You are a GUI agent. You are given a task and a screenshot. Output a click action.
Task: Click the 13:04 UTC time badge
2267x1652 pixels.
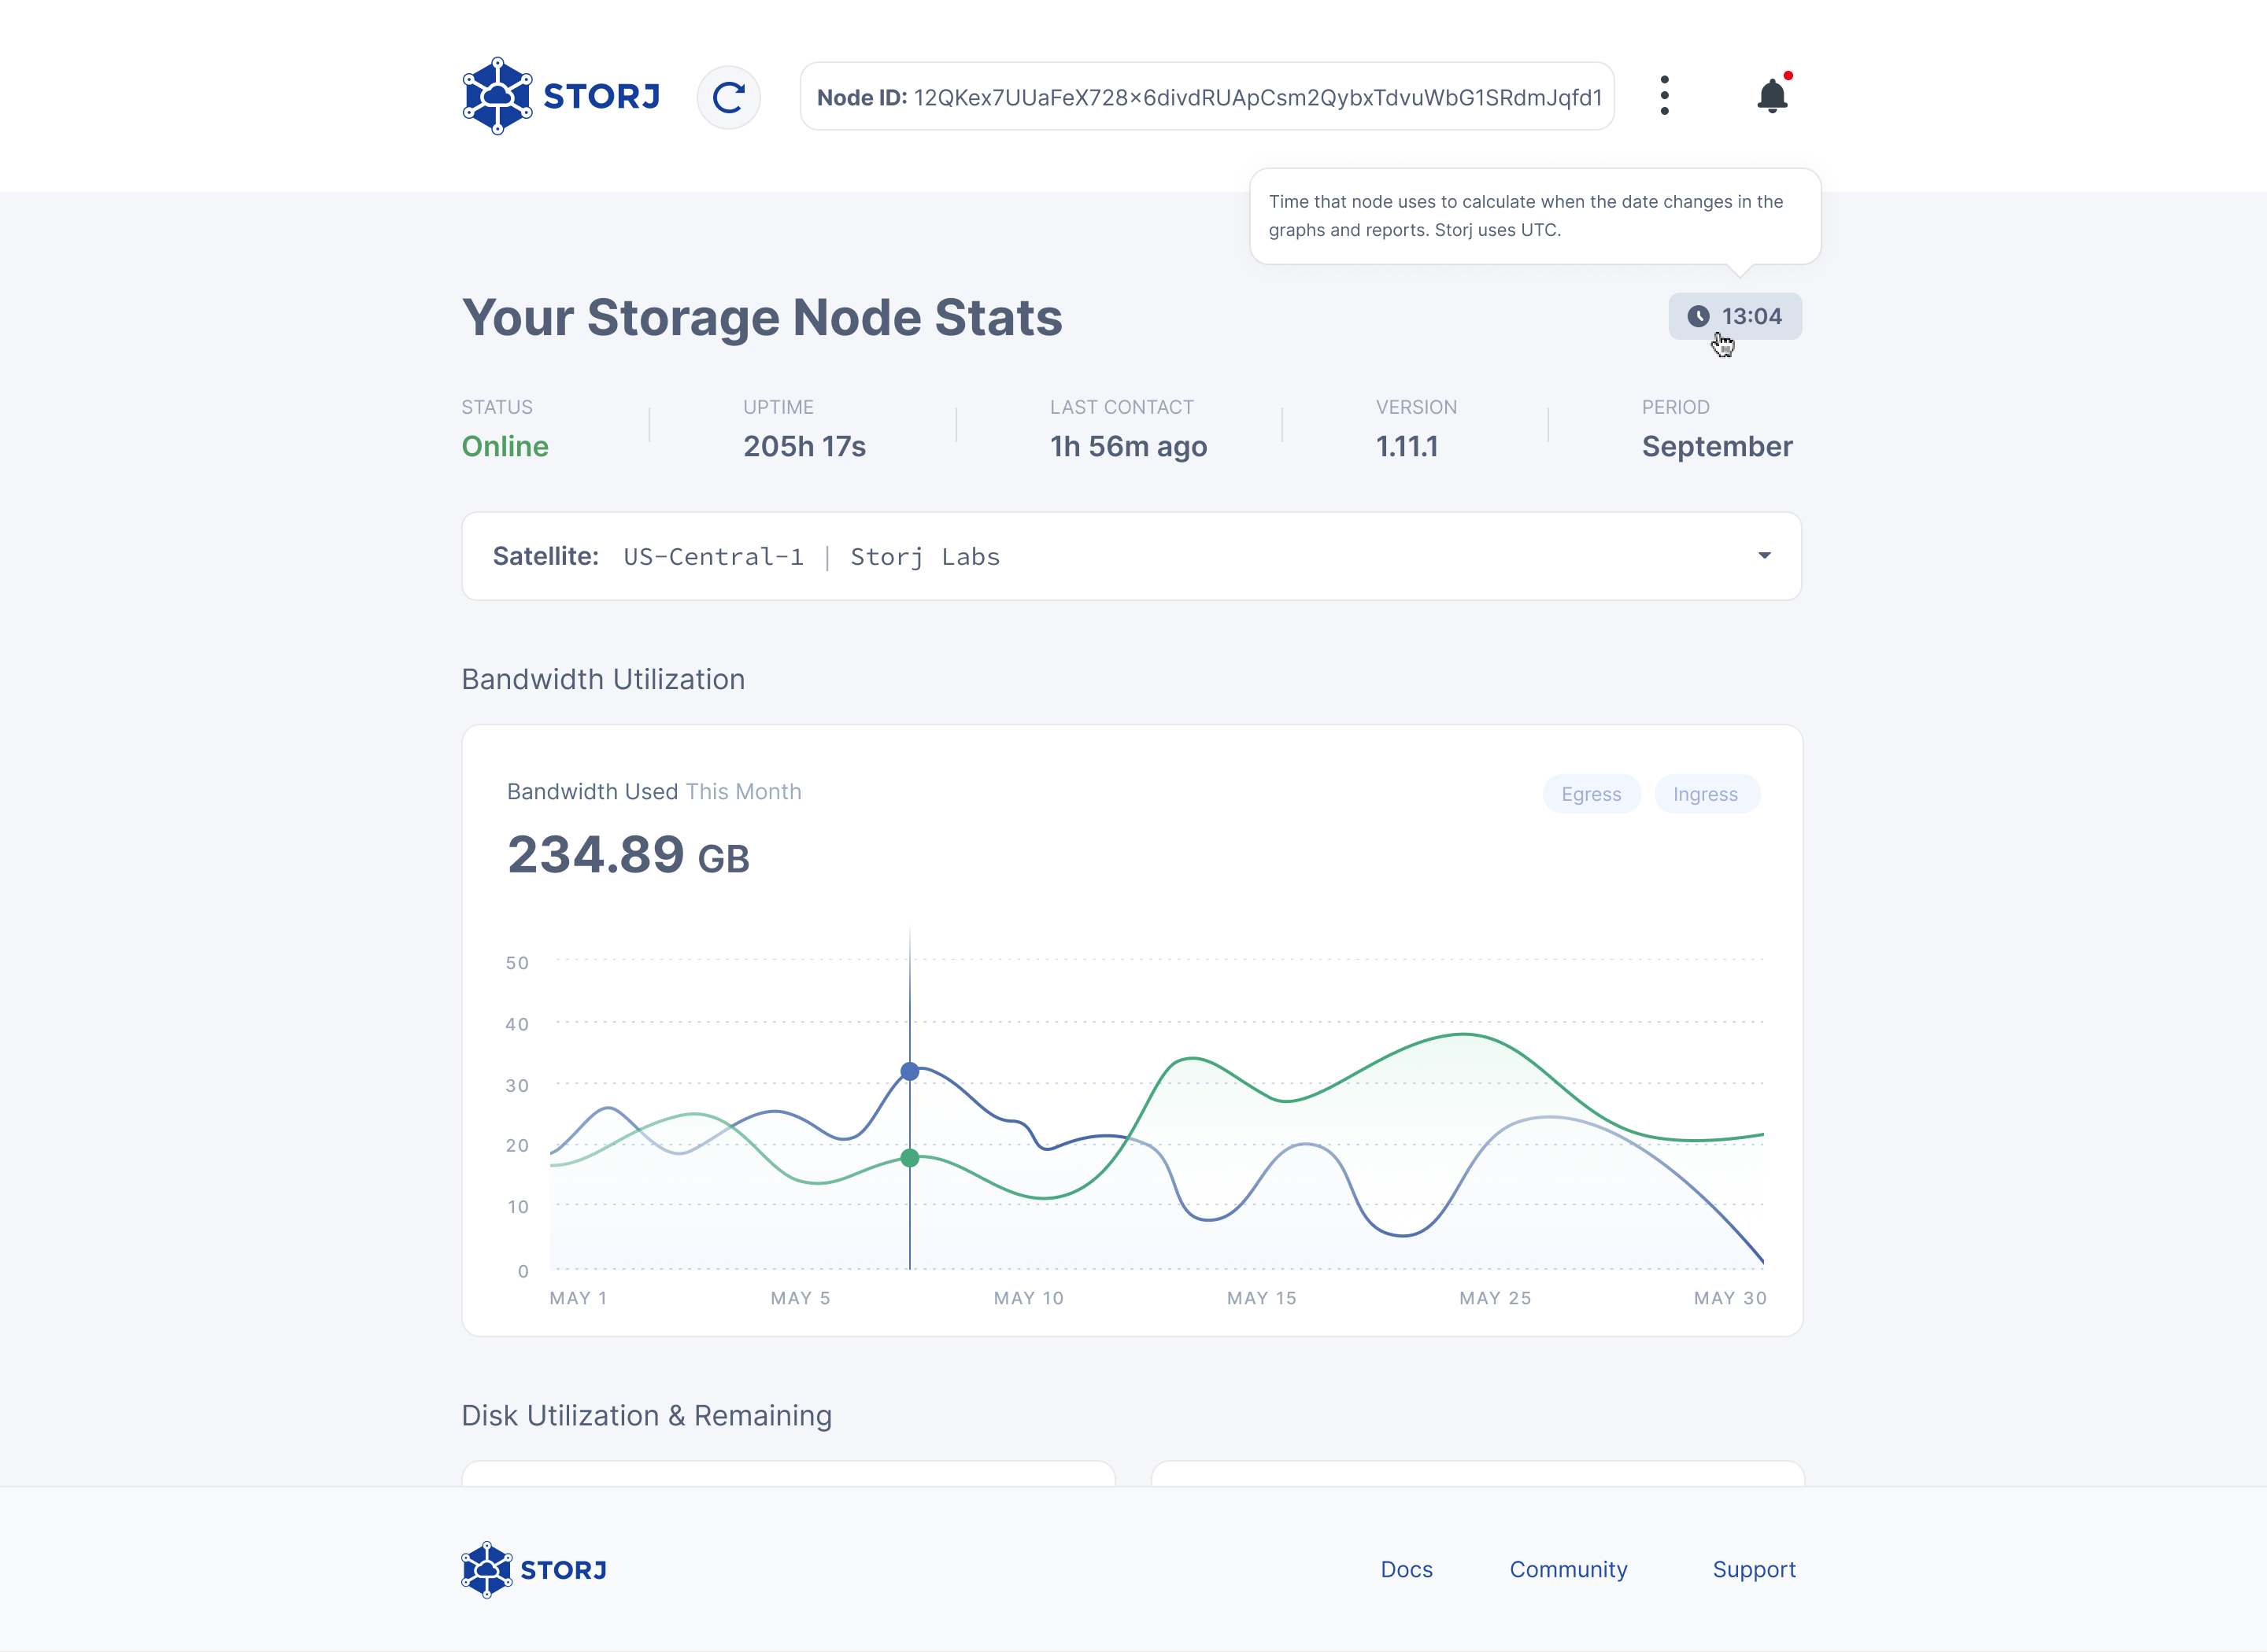[1751, 316]
